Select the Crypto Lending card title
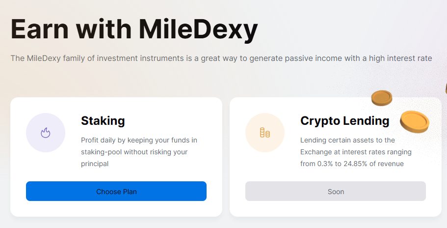Image resolution: width=447 pixels, height=228 pixels. (x=344, y=120)
